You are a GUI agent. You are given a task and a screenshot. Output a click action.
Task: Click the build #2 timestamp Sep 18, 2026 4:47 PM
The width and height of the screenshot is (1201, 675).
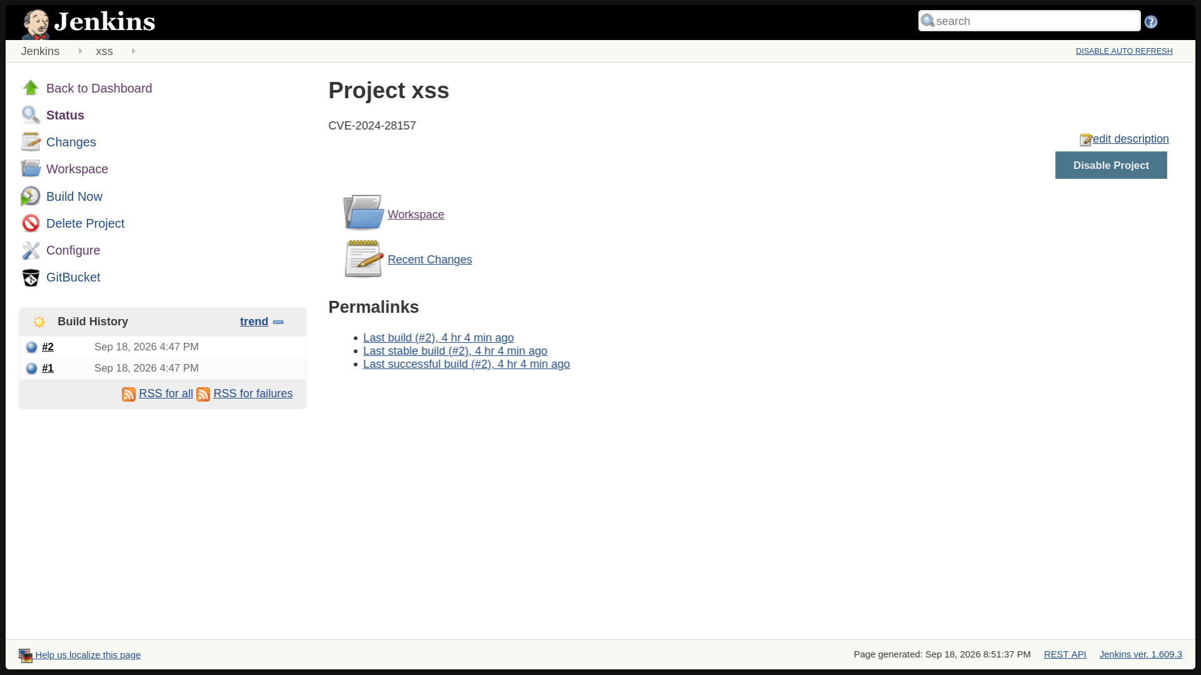coord(146,347)
